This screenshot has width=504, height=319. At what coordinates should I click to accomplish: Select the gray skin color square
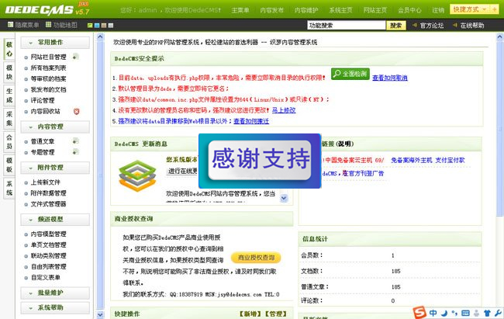click(111, 26)
